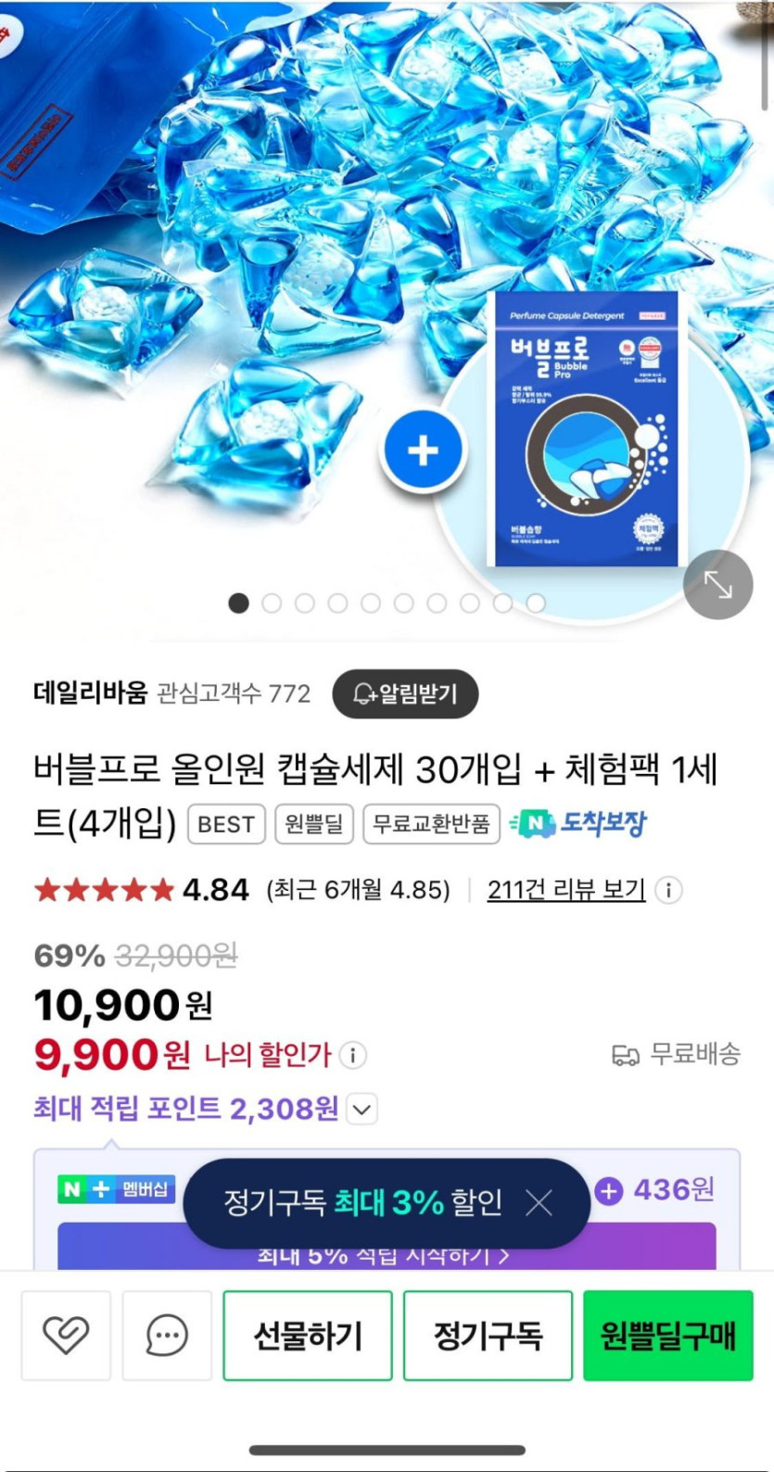Buy with the 원쁠딜구매 button
774x1472 pixels.
[667, 1336]
